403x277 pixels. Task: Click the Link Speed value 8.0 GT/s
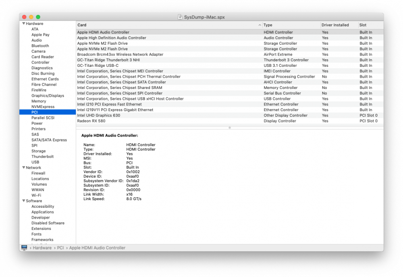(134, 199)
